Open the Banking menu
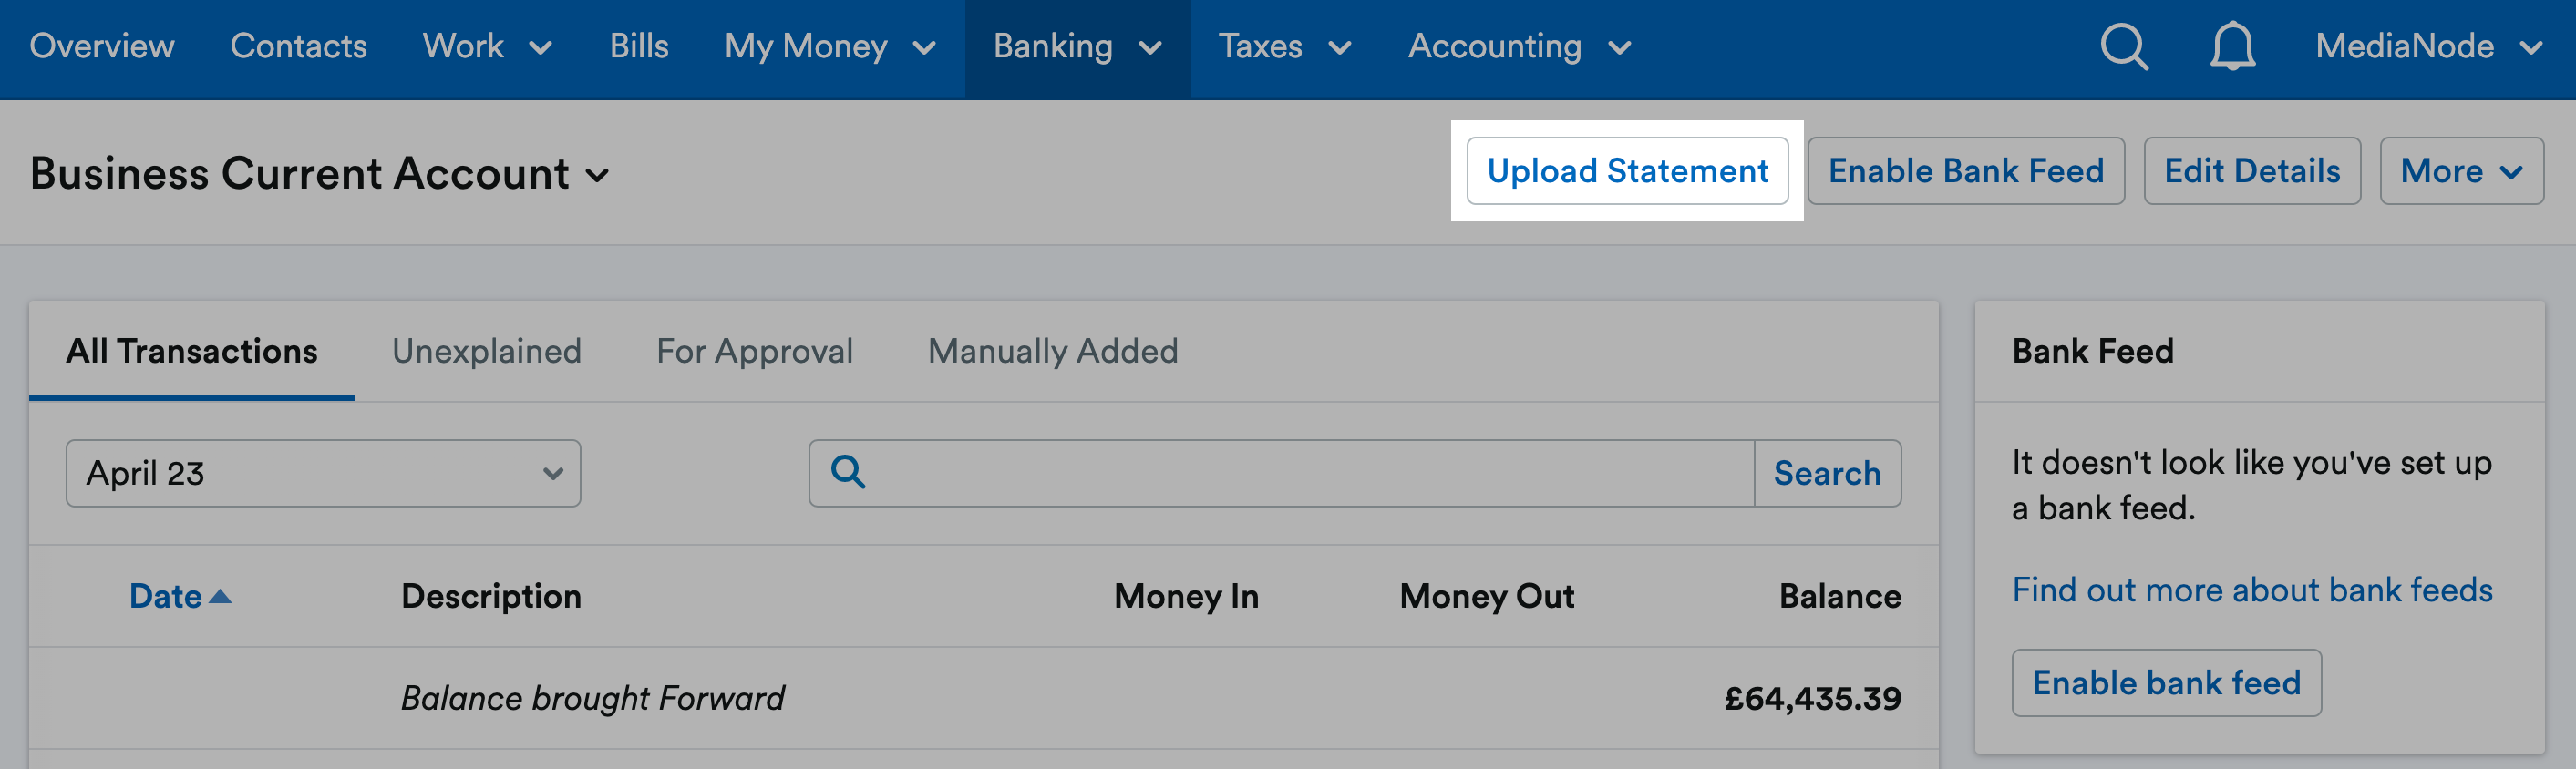The image size is (2576, 769). click(x=1077, y=47)
